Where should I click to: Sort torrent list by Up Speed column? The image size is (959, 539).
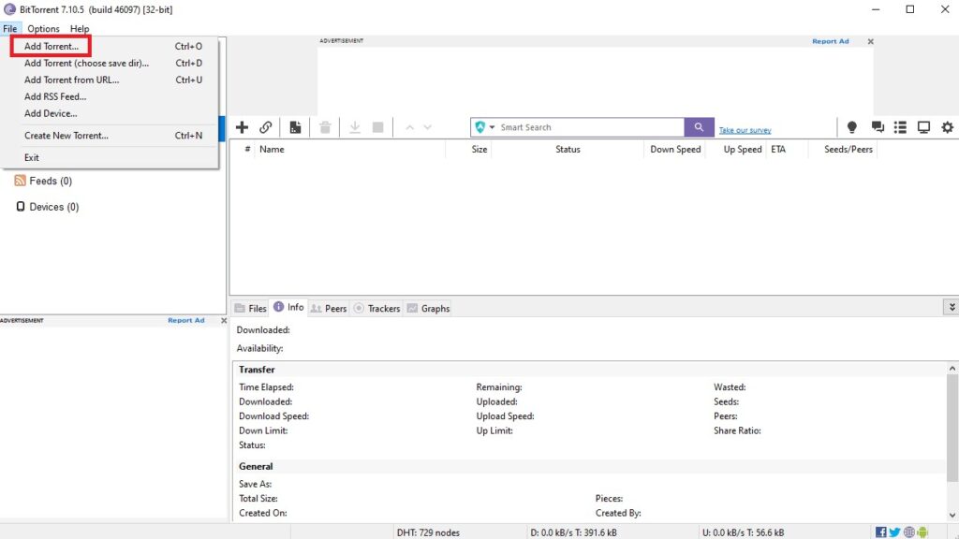tap(738, 149)
